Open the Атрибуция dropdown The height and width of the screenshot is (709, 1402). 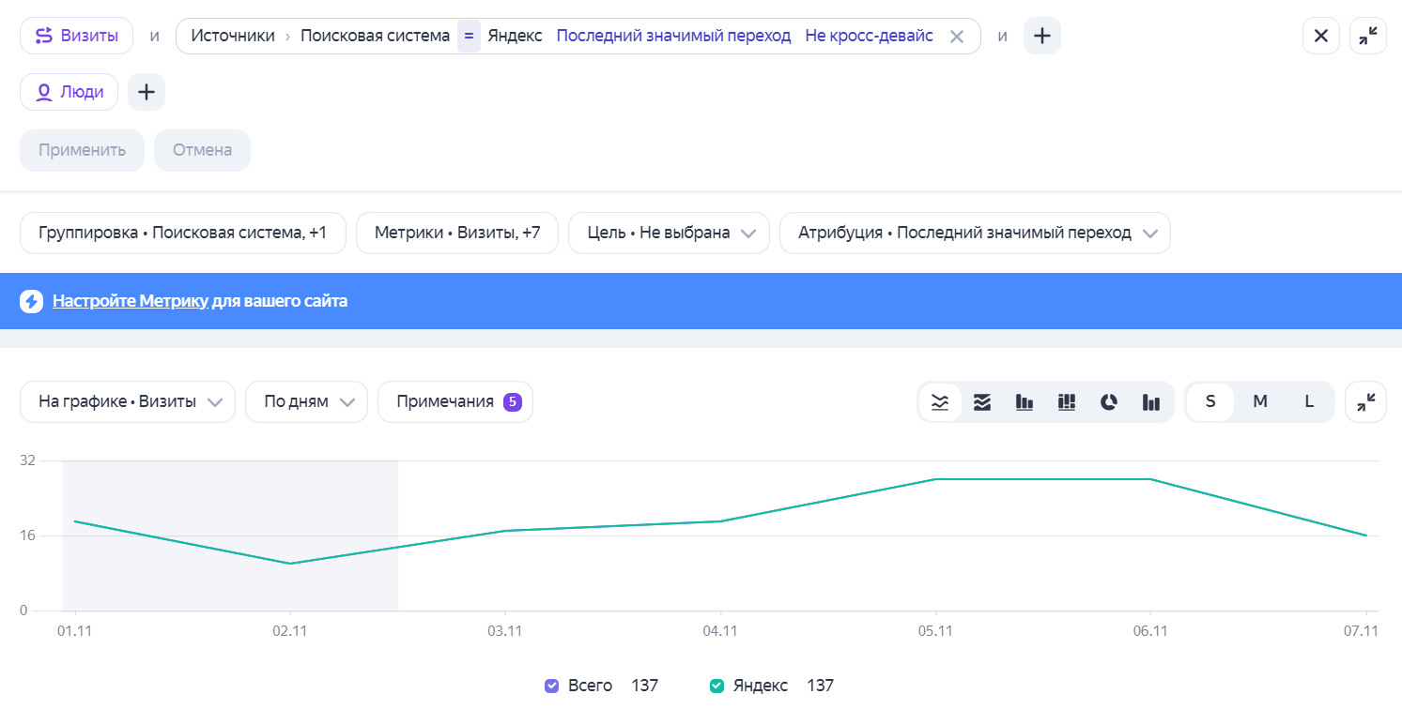(x=975, y=233)
